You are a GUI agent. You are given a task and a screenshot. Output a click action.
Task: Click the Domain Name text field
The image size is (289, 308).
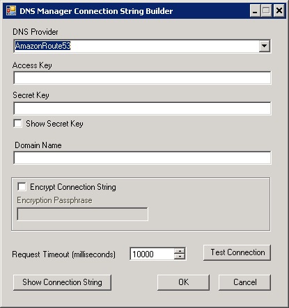pyautogui.click(x=142, y=158)
